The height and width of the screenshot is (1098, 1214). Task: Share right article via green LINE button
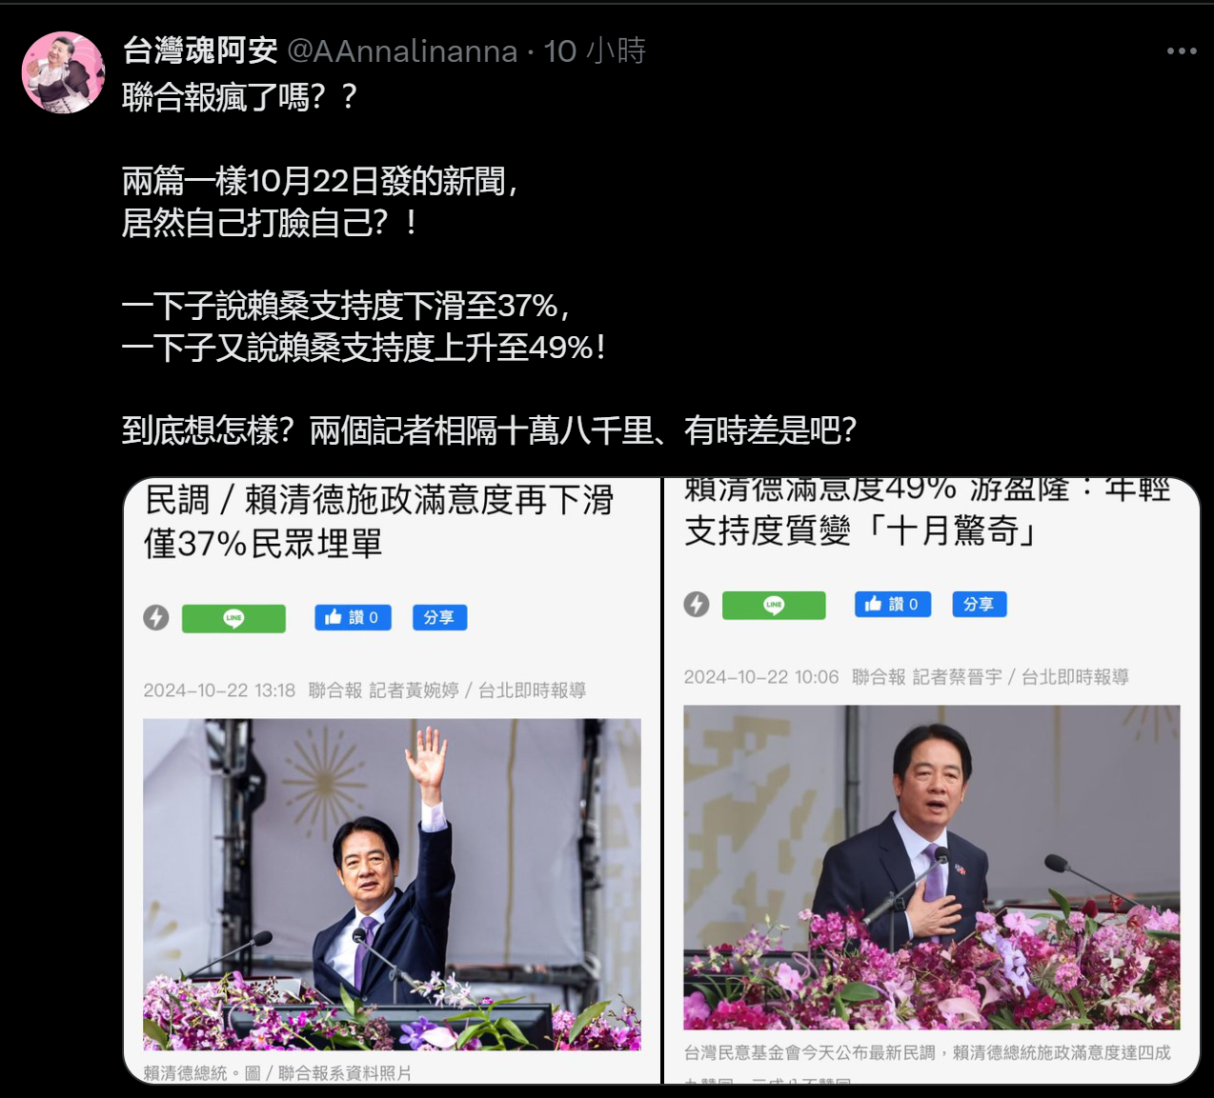click(774, 605)
